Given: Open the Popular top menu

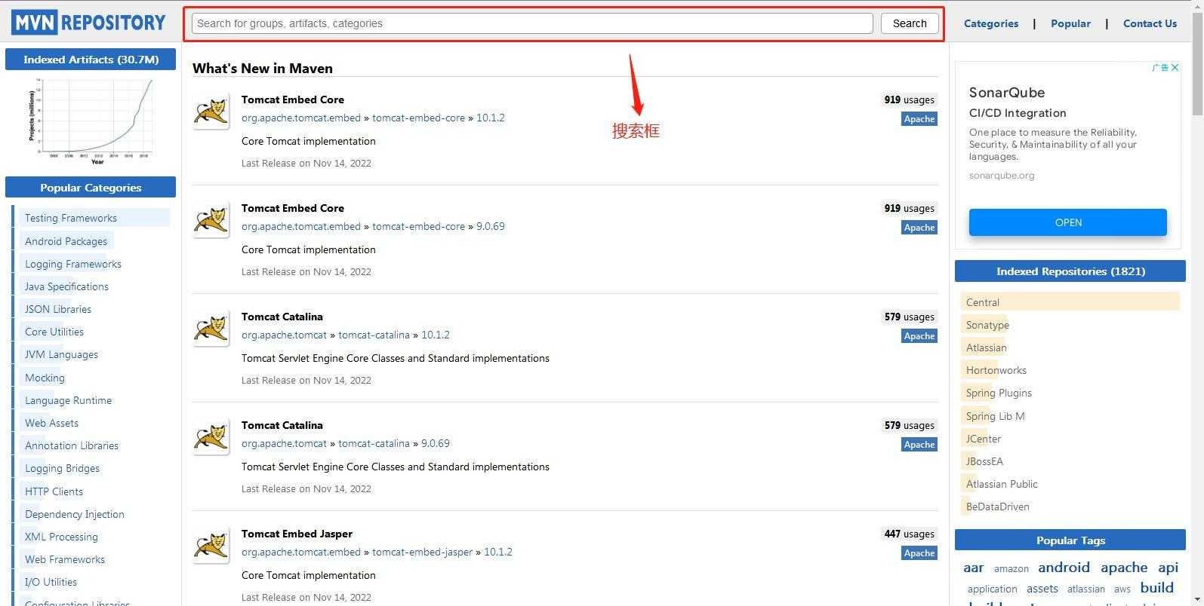Looking at the screenshot, I should pos(1070,23).
